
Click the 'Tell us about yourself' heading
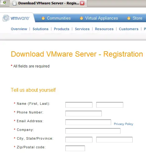33,90
